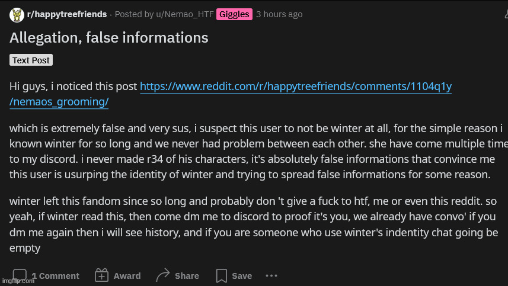The width and height of the screenshot is (508, 286).
Task: Click the comment speech bubble icon
Action: pyautogui.click(x=20, y=275)
